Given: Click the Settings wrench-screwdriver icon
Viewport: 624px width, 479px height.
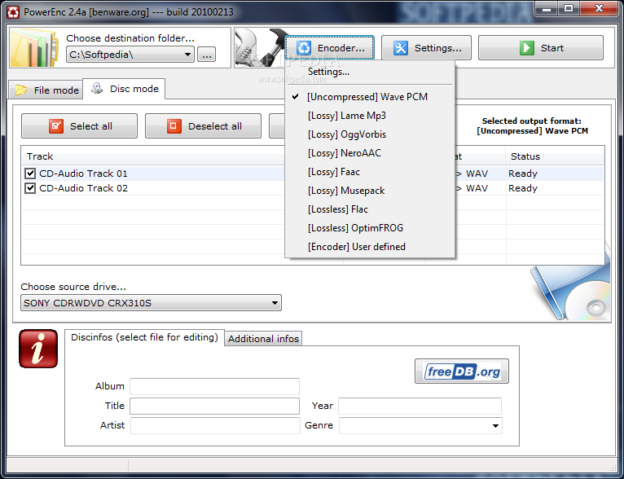Looking at the screenshot, I should tap(400, 48).
